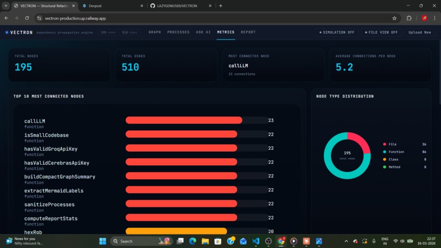
Task: Click the Upload New button
Action: [419, 32]
